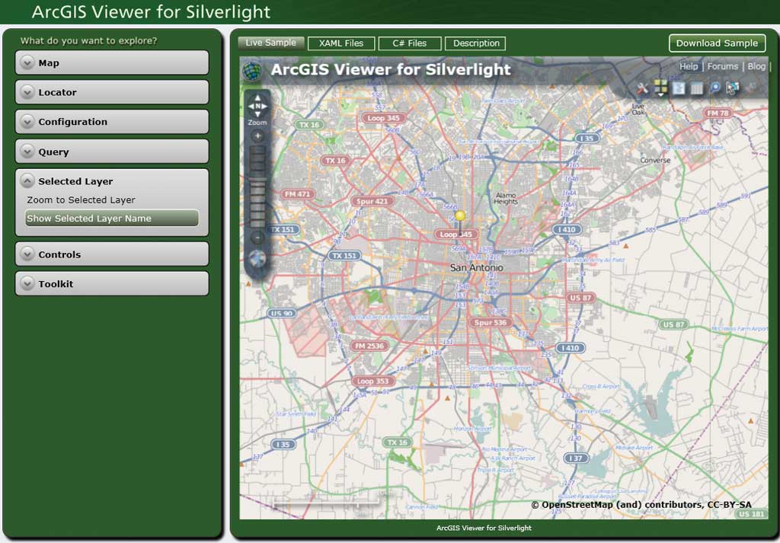The image size is (780, 543).
Task: Click the N compass center button
Action: 257,106
